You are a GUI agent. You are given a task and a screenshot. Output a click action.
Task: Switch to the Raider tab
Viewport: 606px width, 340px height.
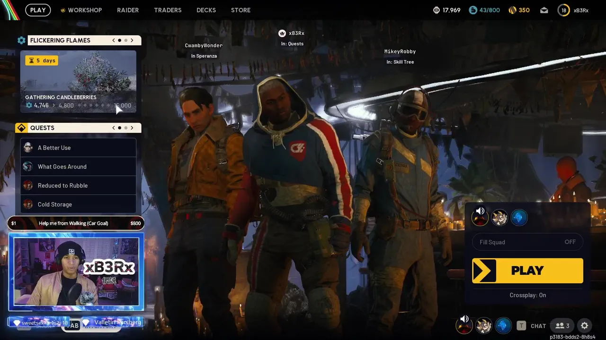pos(128,10)
